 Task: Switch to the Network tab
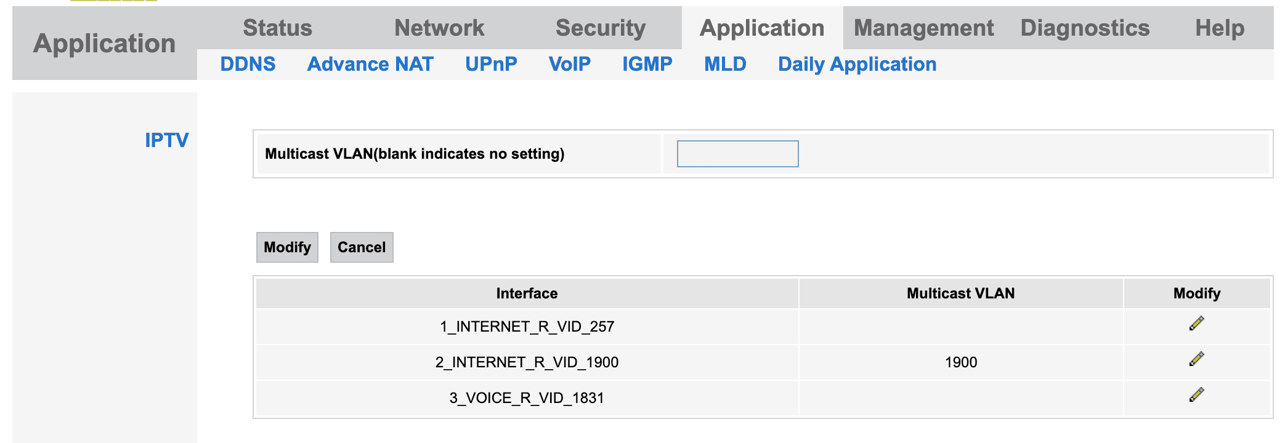pos(439,28)
